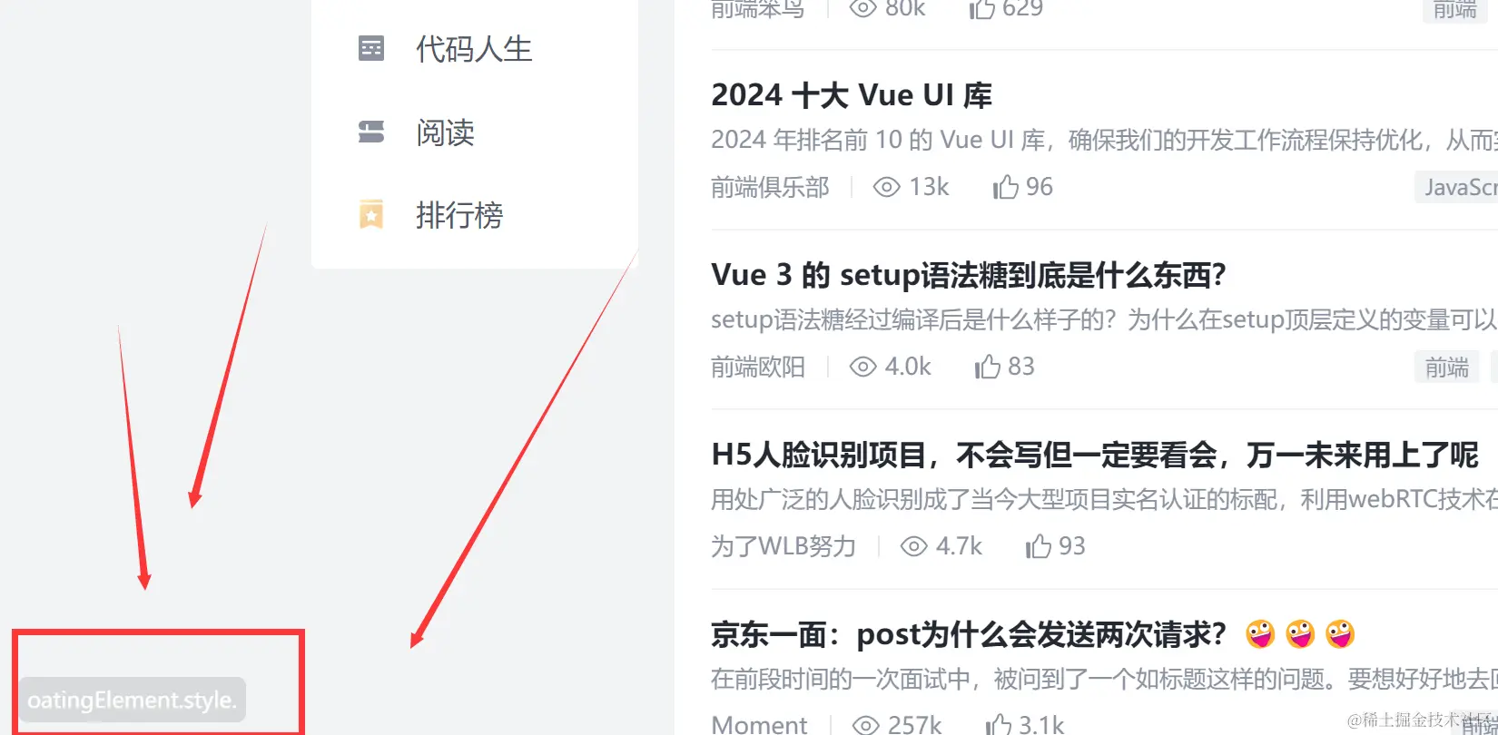
Task: Click the floating oatingElement.style. label
Action: pyautogui.click(x=133, y=700)
